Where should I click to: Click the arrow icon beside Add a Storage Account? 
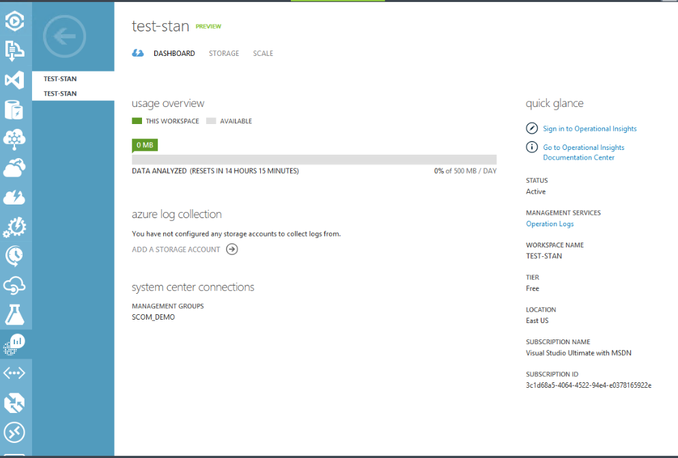click(x=232, y=249)
